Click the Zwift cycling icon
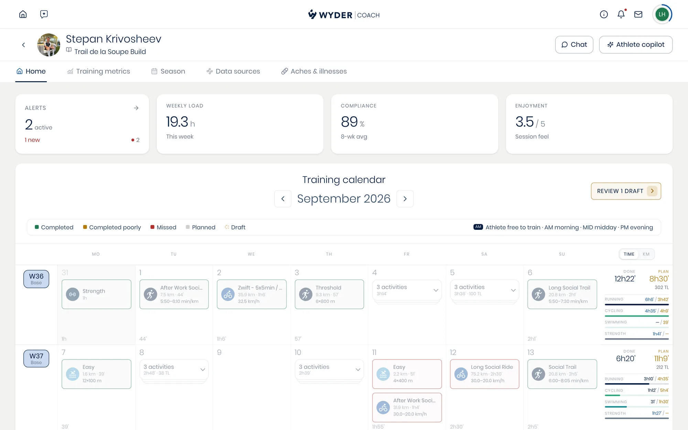Image resolution: width=688 pixels, height=430 pixels. point(228,294)
